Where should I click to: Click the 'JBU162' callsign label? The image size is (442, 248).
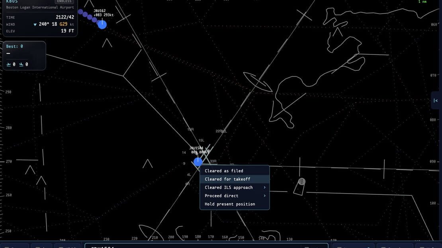pyautogui.click(x=100, y=11)
